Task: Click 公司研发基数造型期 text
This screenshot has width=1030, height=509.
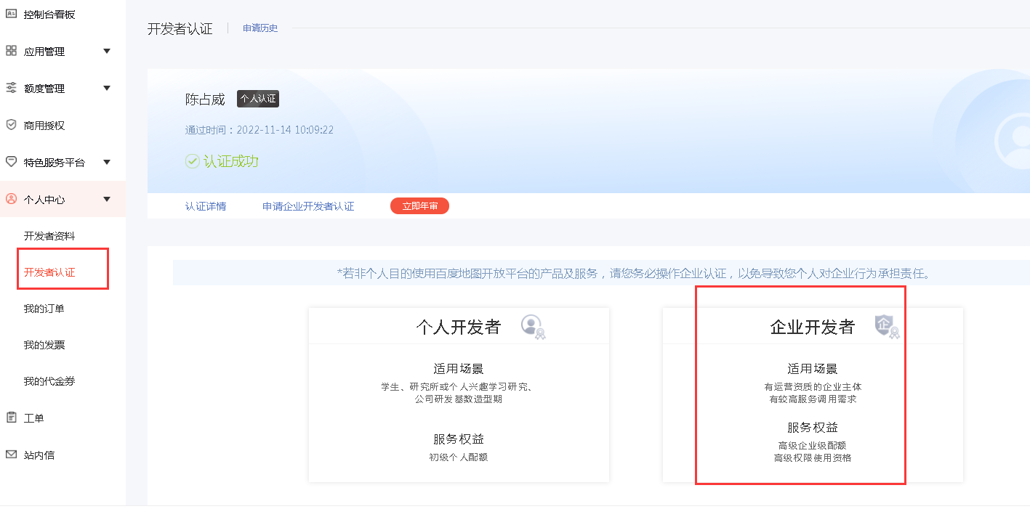Action: pyautogui.click(x=459, y=399)
